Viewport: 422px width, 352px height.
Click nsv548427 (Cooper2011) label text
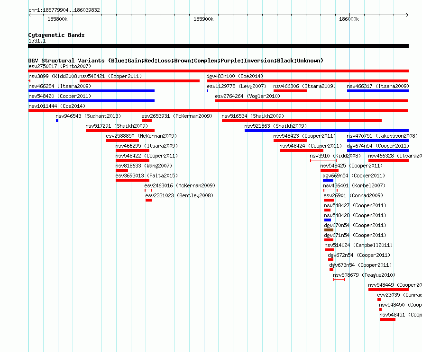(x=355, y=205)
